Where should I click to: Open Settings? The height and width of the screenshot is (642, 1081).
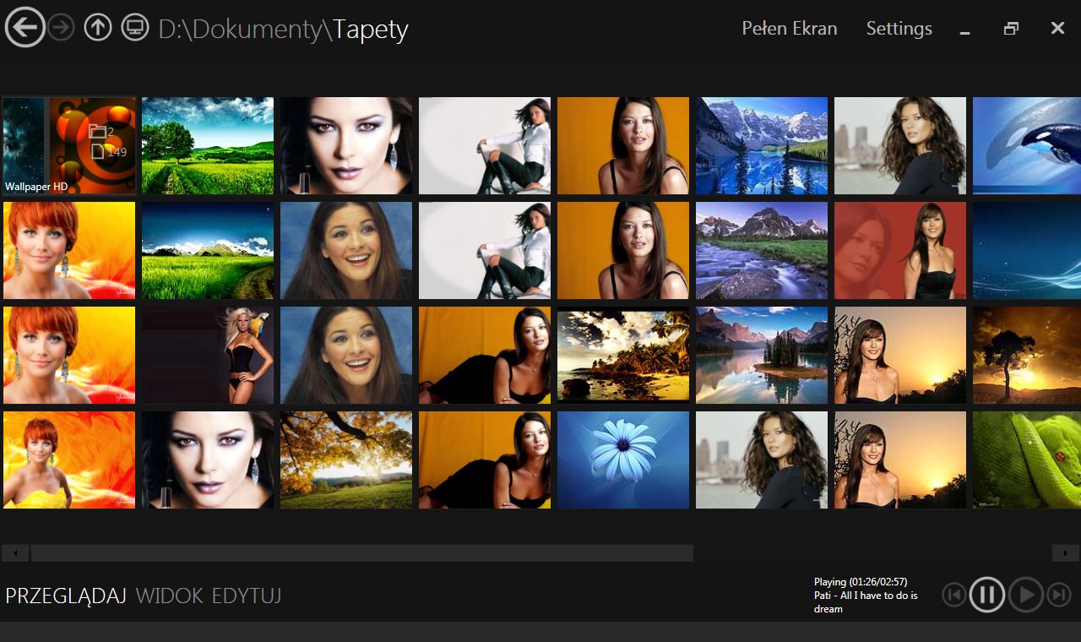(899, 28)
